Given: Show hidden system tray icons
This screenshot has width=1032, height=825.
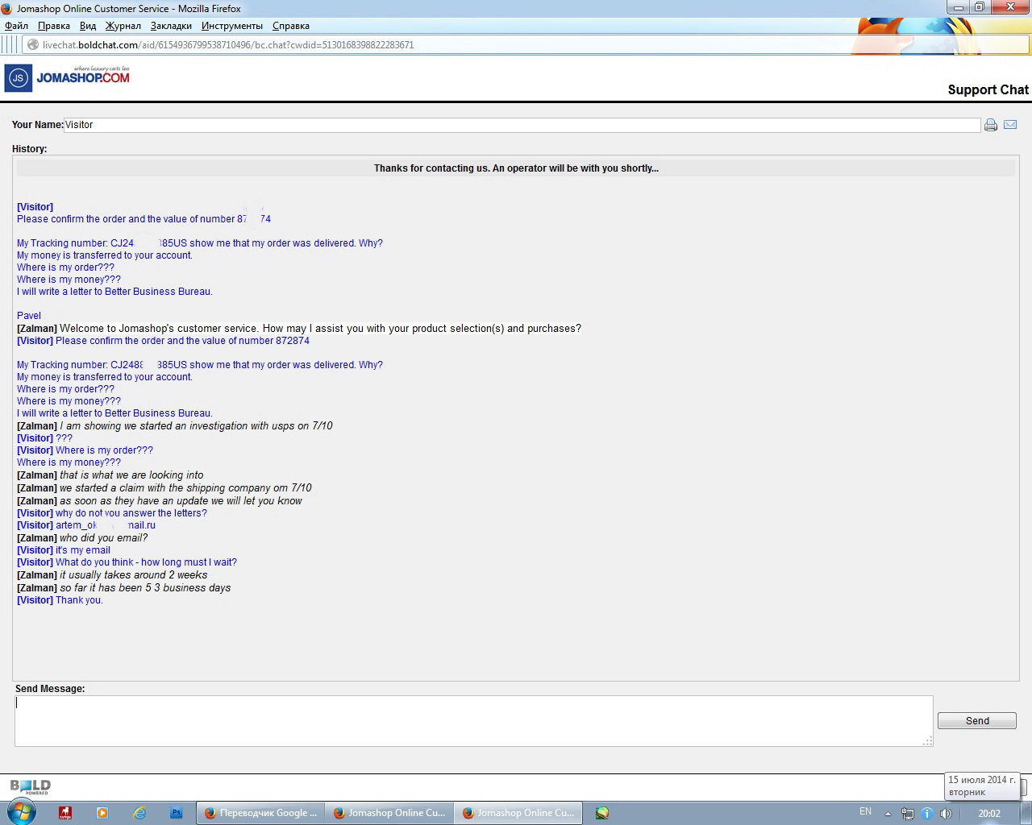Looking at the screenshot, I should click(x=888, y=813).
